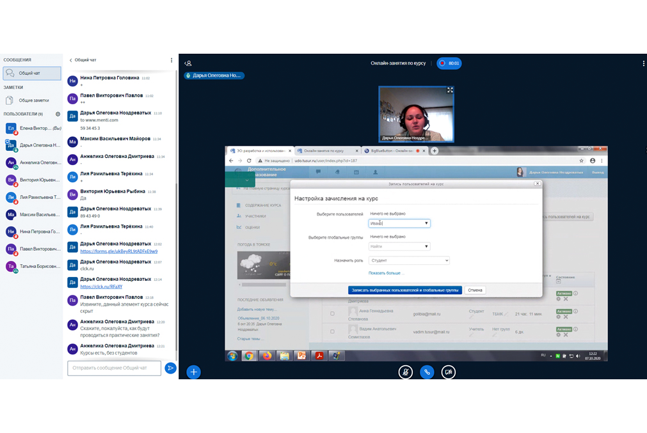Open the webcam name menu Дарья Олеговна Ноздре...

pos(404,138)
